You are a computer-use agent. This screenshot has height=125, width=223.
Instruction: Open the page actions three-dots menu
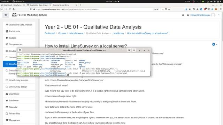tap(162, 9)
